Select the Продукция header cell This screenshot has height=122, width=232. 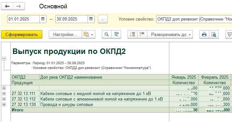coord(90,83)
